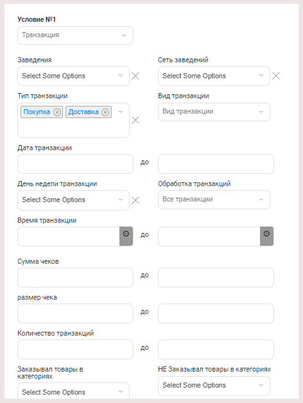Expand the Заведения multi-select options
The image size is (303, 403).
[x=73, y=76]
